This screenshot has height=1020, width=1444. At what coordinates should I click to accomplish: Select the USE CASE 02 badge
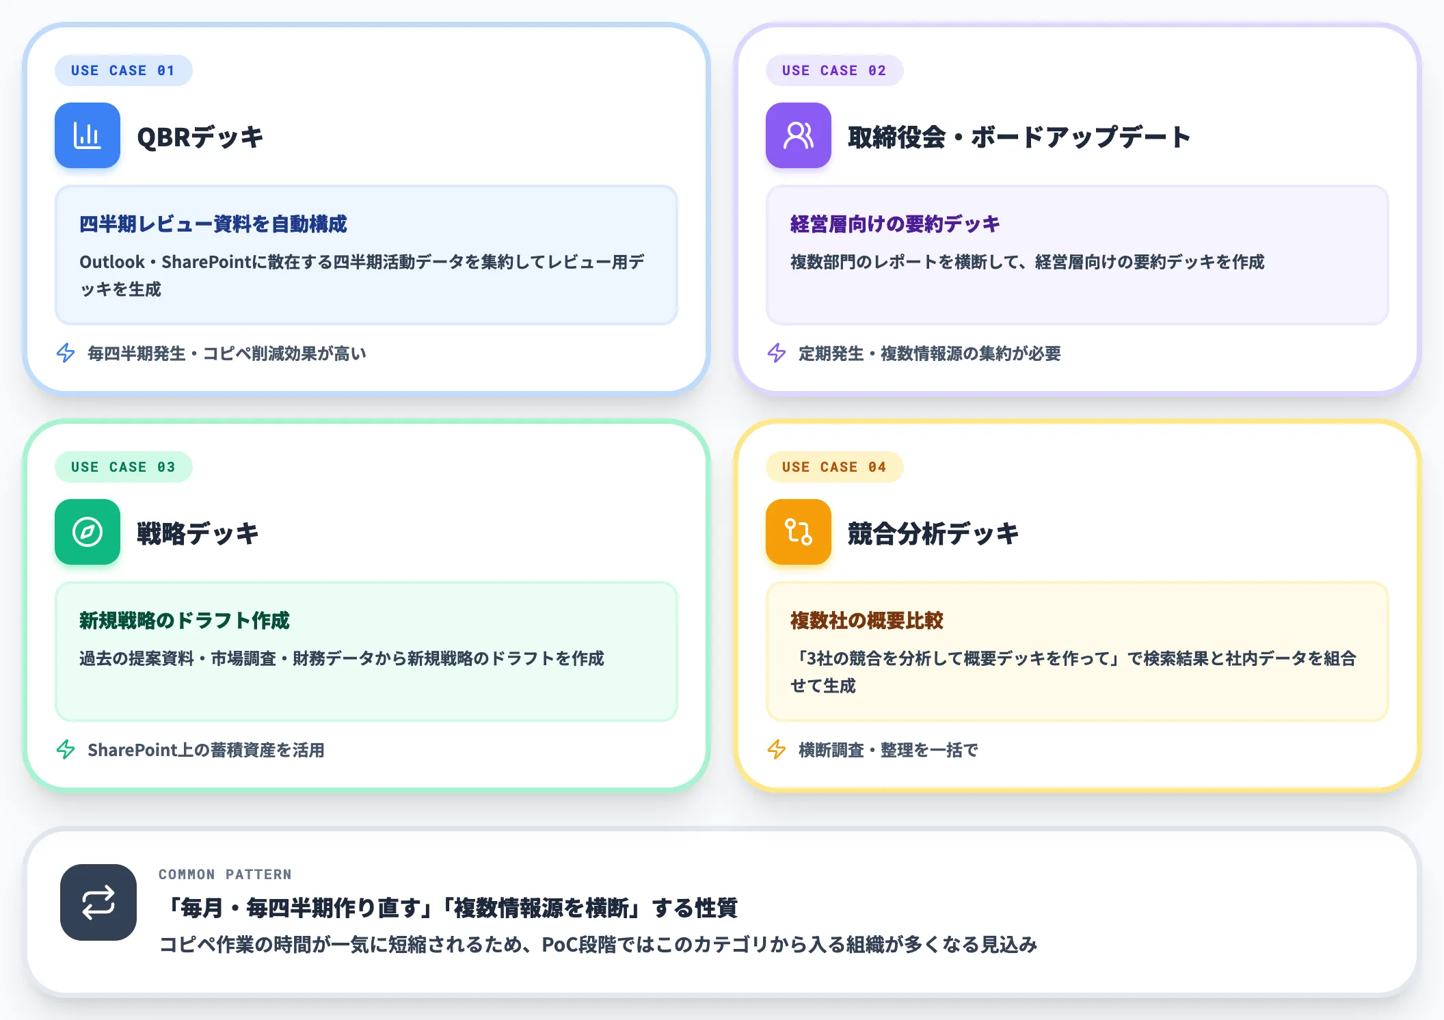click(x=835, y=70)
